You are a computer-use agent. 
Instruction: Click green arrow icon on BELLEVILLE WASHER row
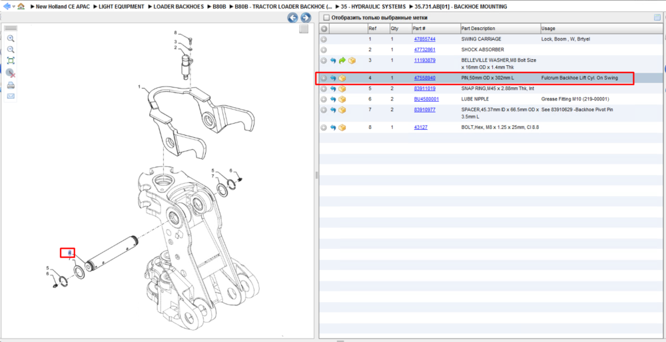coord(342,61)
